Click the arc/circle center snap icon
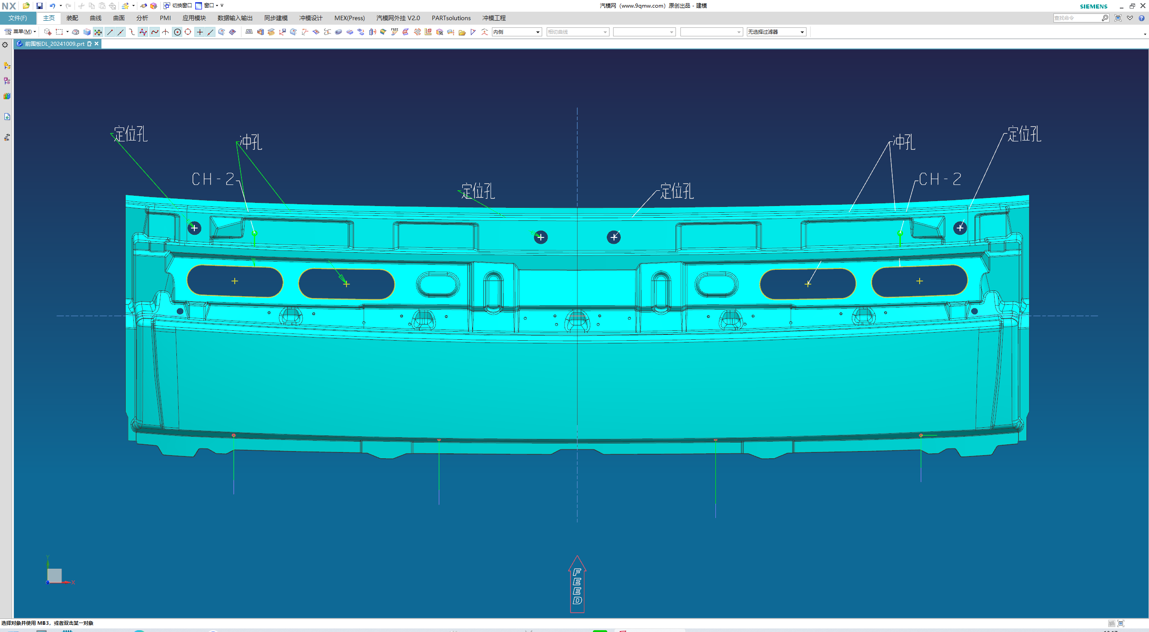 tap(177, 32)
